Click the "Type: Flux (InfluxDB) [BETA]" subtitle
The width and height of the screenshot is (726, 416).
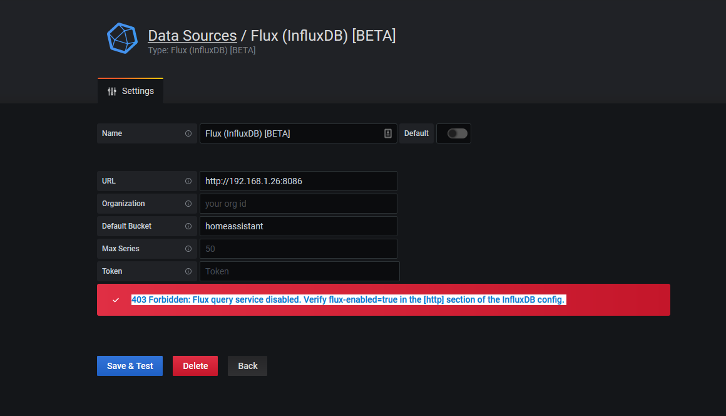(202, 50)
